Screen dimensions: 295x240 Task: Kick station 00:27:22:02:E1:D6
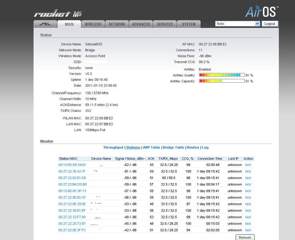pos(248,178)
